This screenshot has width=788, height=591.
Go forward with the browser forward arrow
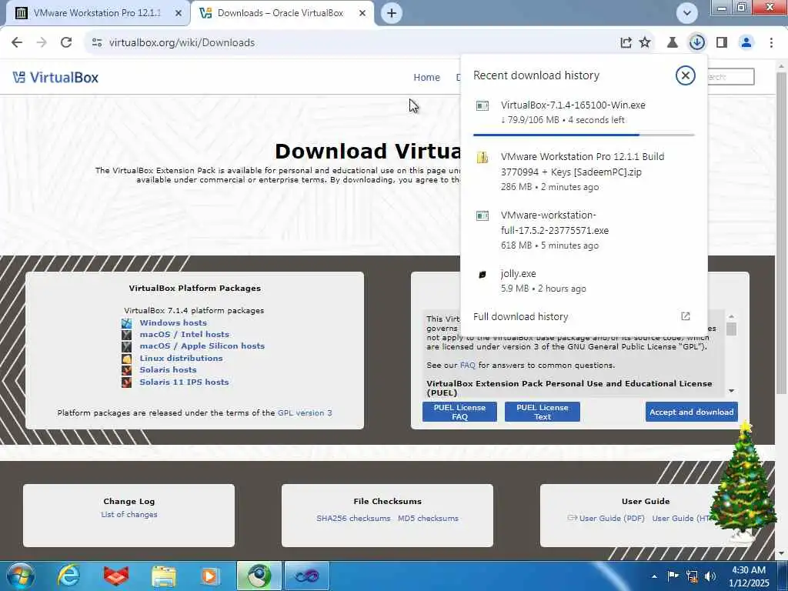point(42,43)
